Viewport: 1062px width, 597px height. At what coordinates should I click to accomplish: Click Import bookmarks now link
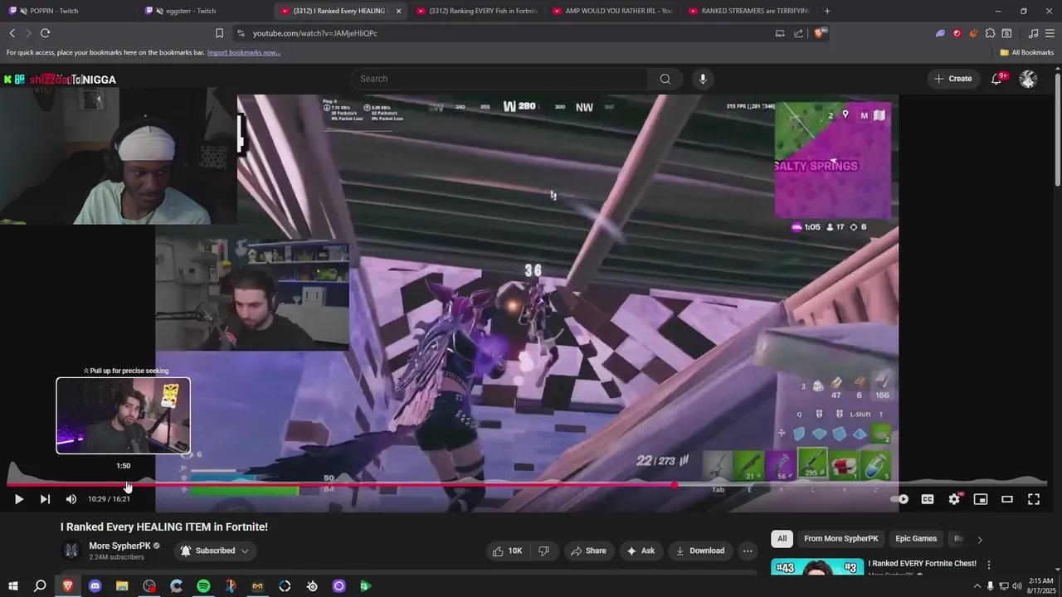[x=244, y=52]
